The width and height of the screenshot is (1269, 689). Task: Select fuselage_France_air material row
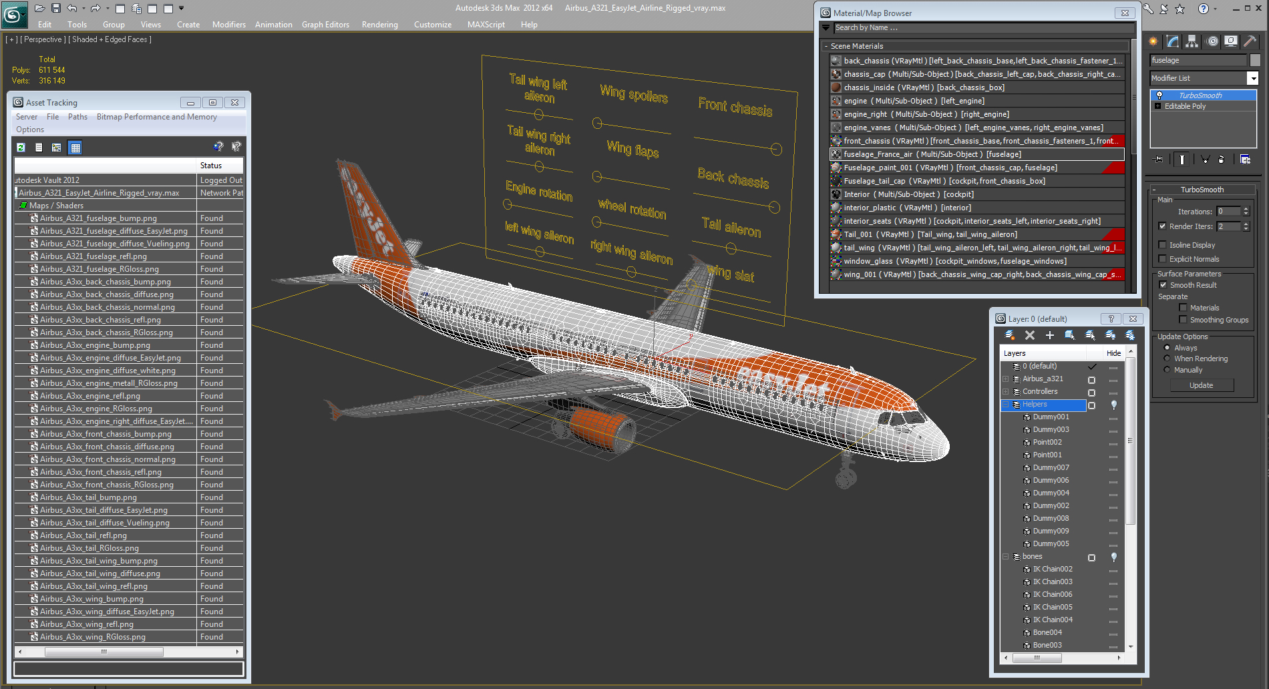click(x=977, y=154)
